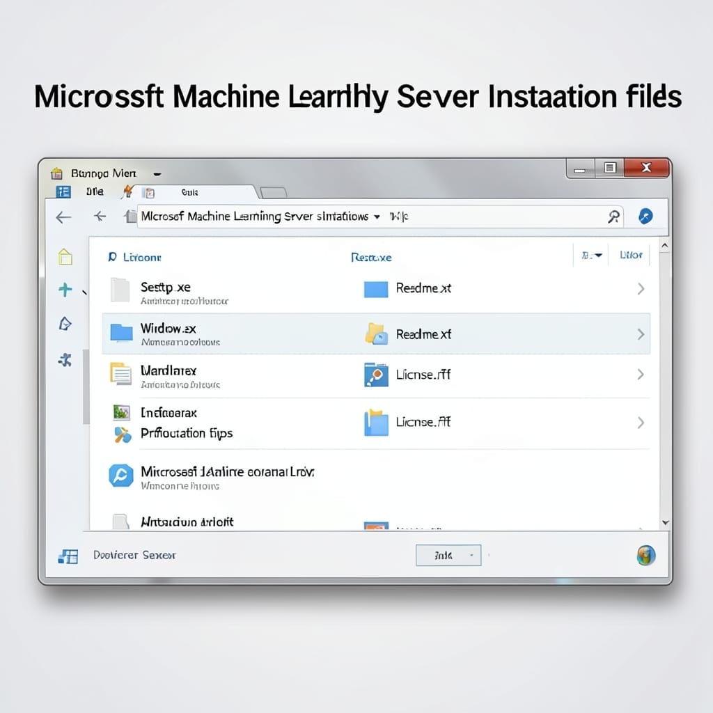713x713 pixels.
Task: Click the picture icon next to Indaoarax
Action: click(x=121, y=412)
